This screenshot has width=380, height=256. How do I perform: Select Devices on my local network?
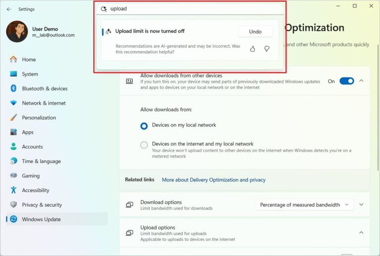click(144, 126)
